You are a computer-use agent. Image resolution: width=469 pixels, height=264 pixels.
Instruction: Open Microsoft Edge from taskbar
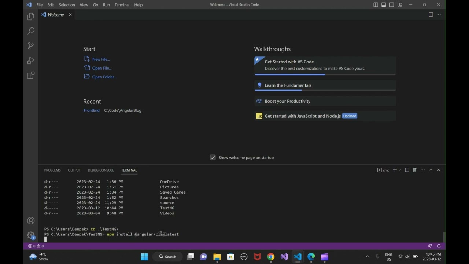coord(311,257)
